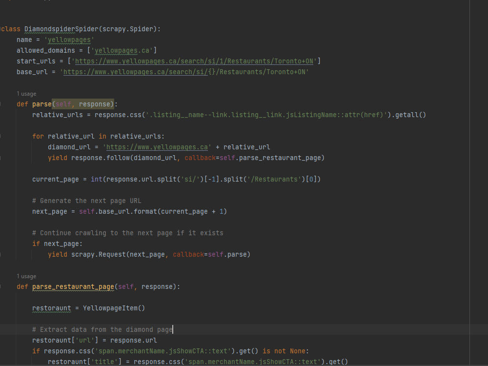
Task: Click the parse_restaurant_page method definition name
Action: coord(73,286)
